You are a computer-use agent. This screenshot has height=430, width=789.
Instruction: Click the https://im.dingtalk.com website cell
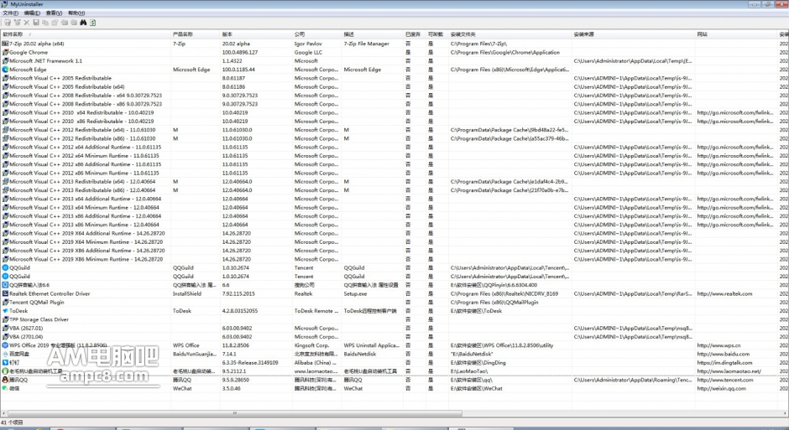pos(724,362)
